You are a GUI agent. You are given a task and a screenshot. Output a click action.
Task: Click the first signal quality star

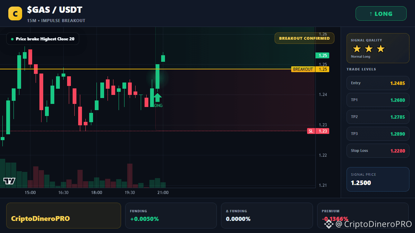point(357,49)
